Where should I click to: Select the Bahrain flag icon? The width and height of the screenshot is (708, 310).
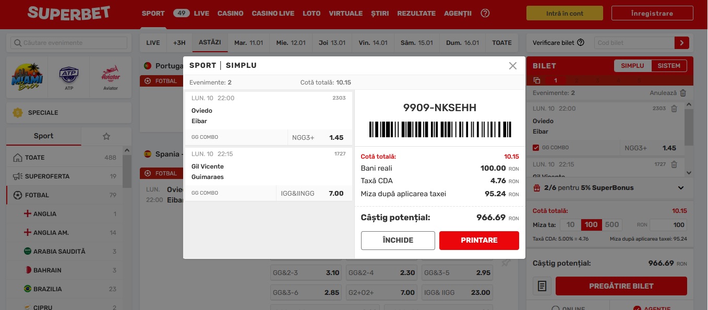click(28, 270)
